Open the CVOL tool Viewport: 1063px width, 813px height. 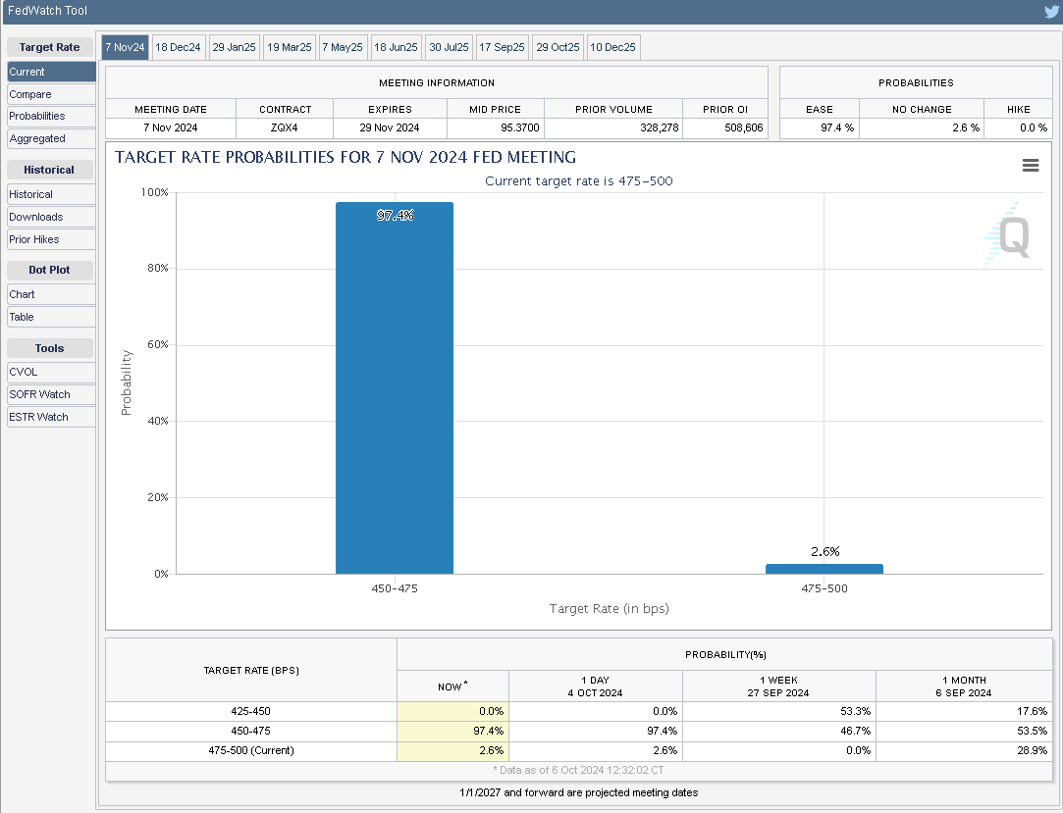pos(51,372)
